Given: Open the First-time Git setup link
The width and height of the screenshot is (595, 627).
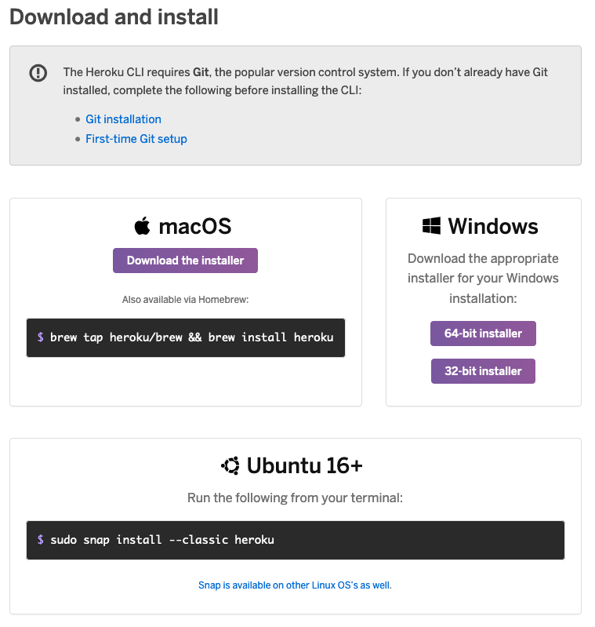Looking at the screenshot, I should [136, 139].
